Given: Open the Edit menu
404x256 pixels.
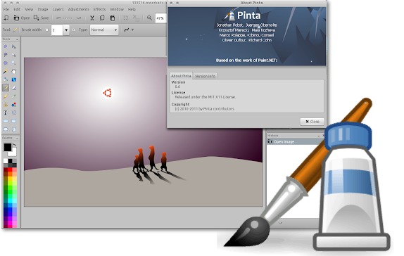Looking at the screenshot, I should (x=17, y=9).
